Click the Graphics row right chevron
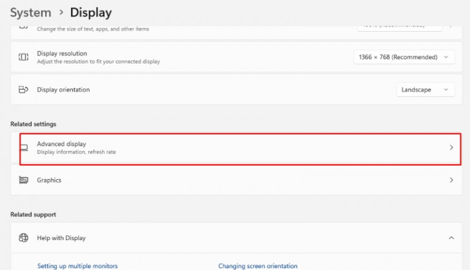The image size is (470, 270). (x=451, y=180)
